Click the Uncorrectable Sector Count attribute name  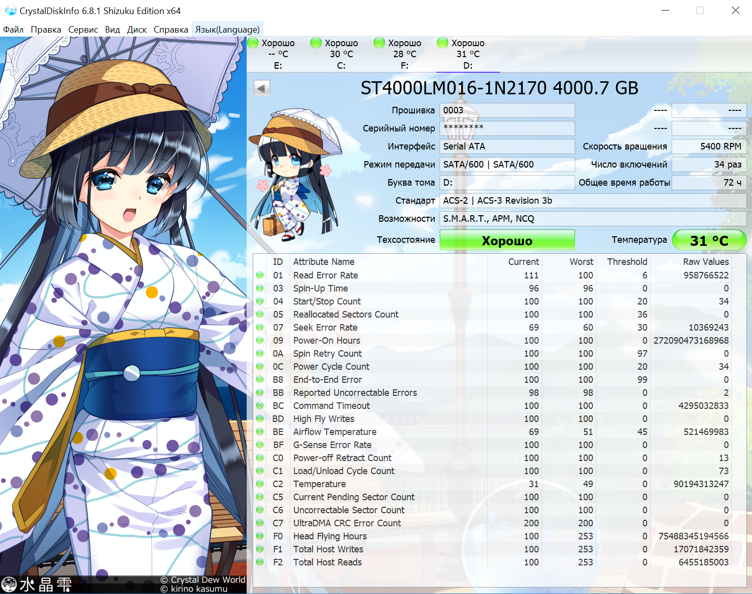pyautogui.click(x=349, y=510)
